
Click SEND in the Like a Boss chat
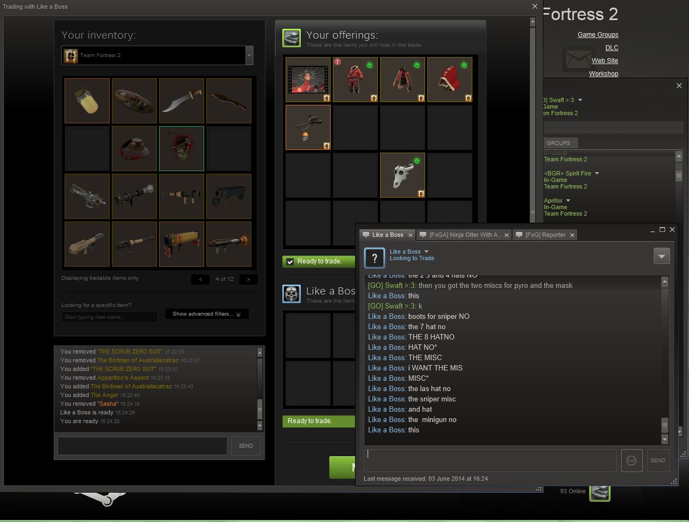coord(658,460)
